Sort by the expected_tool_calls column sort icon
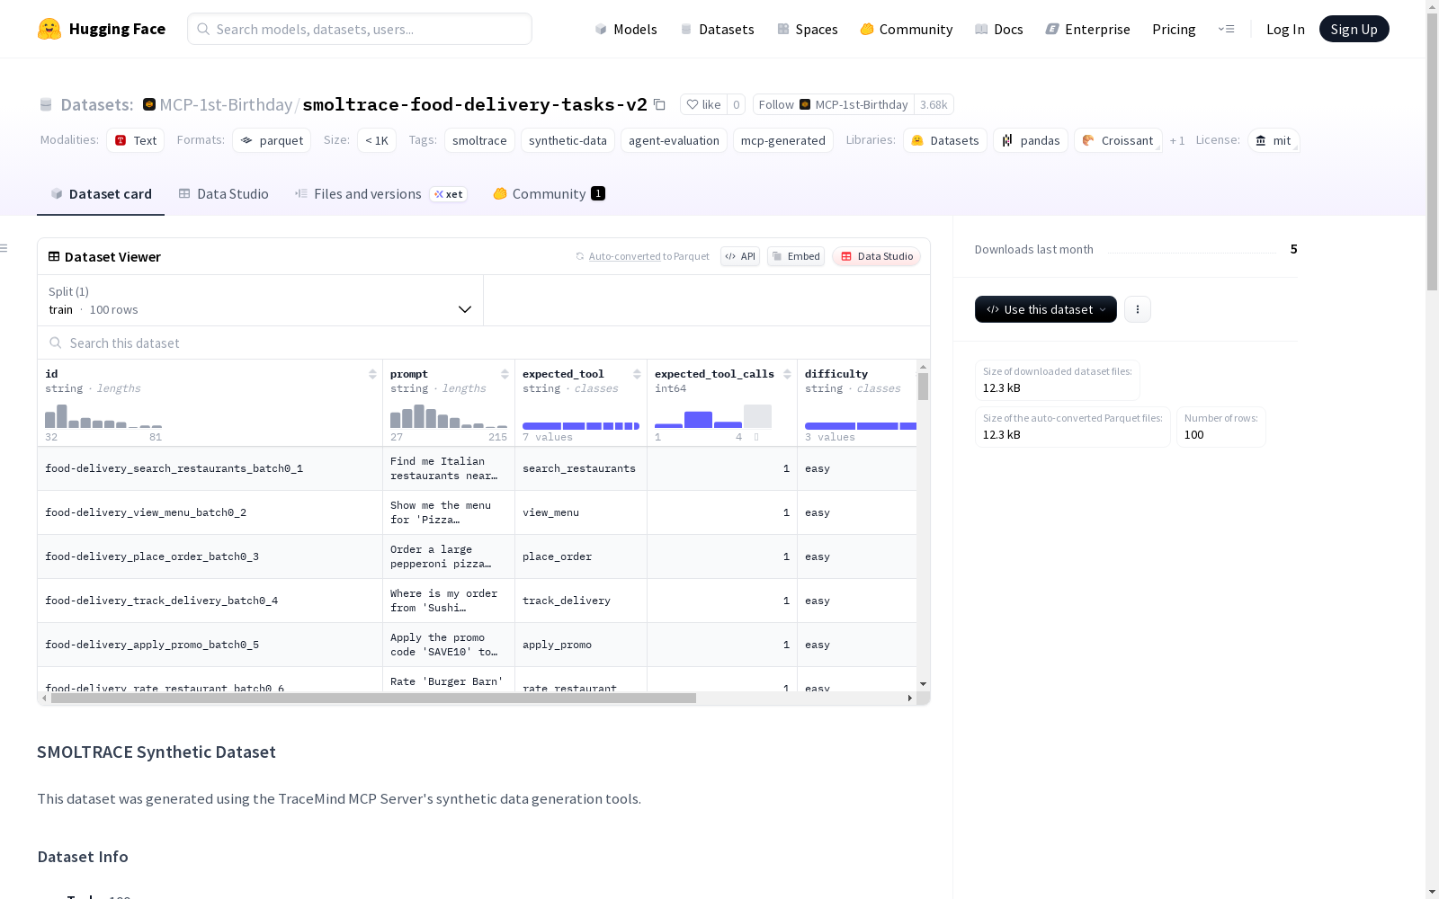This screenshot has width=1439, height=899. pos(787,374)
